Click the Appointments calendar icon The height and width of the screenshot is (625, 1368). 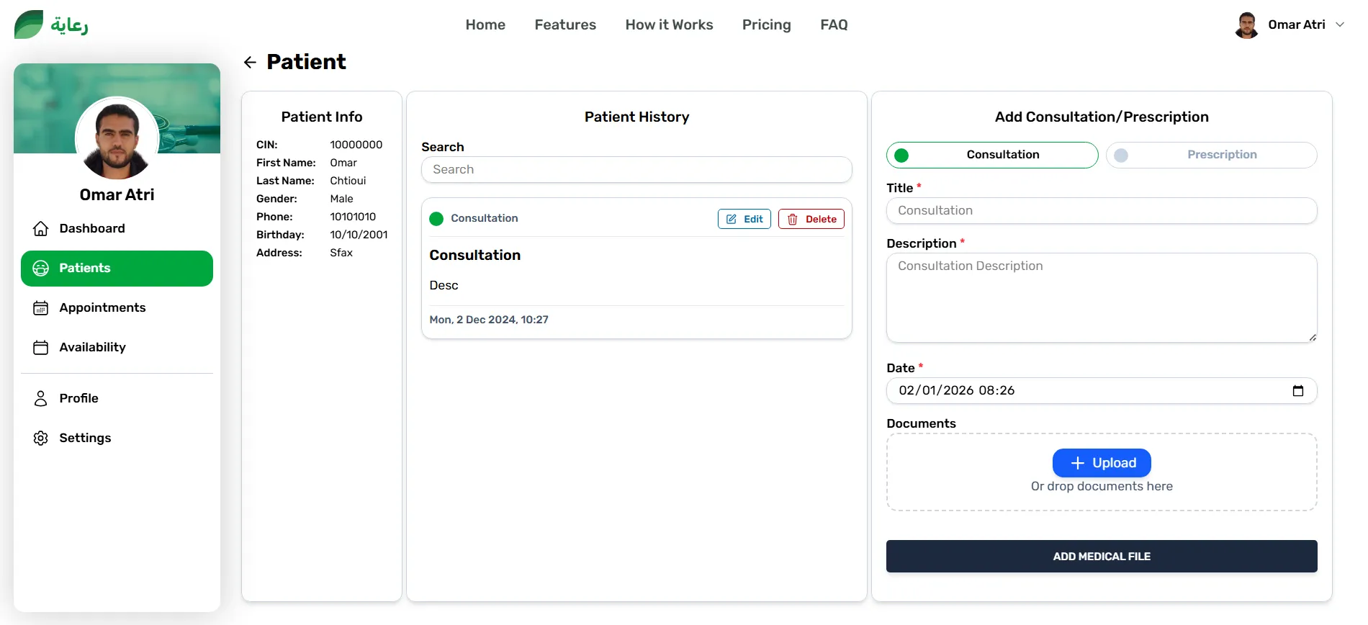coord(41,308)
